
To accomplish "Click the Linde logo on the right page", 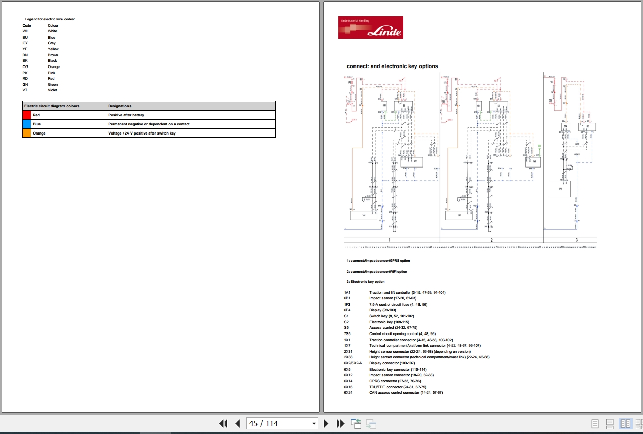I will [371, 27].
